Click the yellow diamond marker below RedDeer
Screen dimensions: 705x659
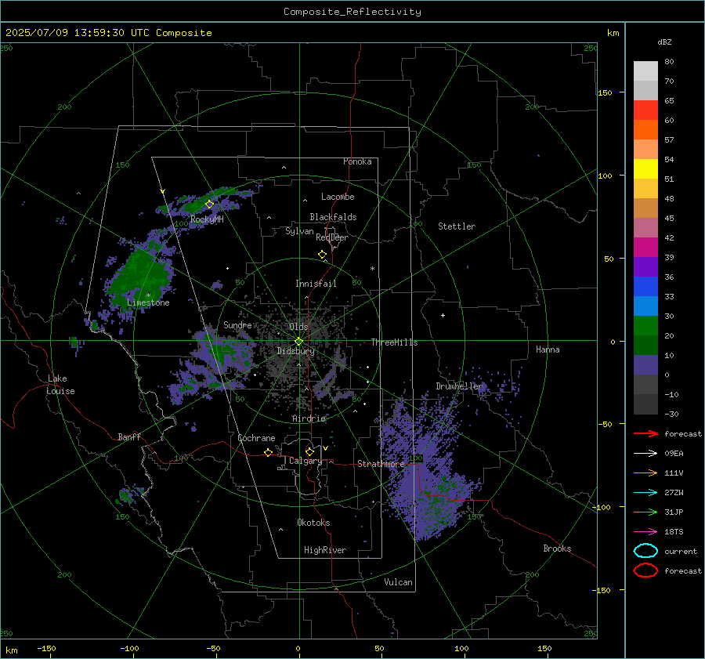[x=322, y=255]
